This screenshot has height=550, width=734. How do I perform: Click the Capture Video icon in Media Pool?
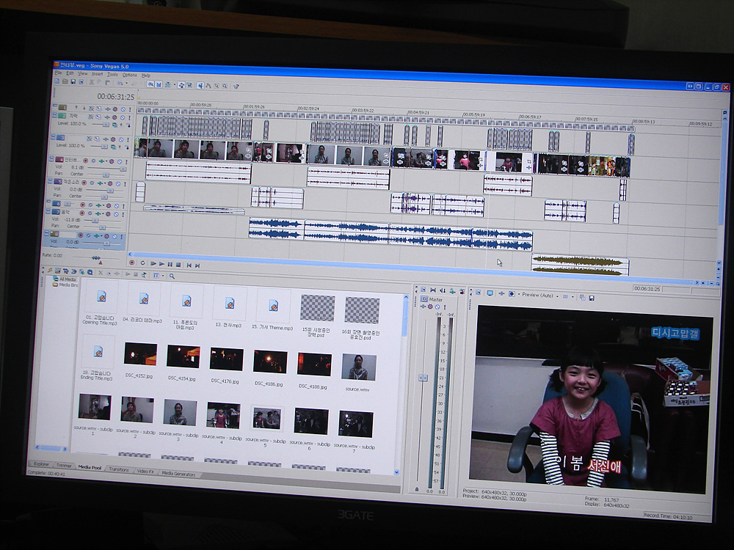pyautogui.click(x=65, y=271)
